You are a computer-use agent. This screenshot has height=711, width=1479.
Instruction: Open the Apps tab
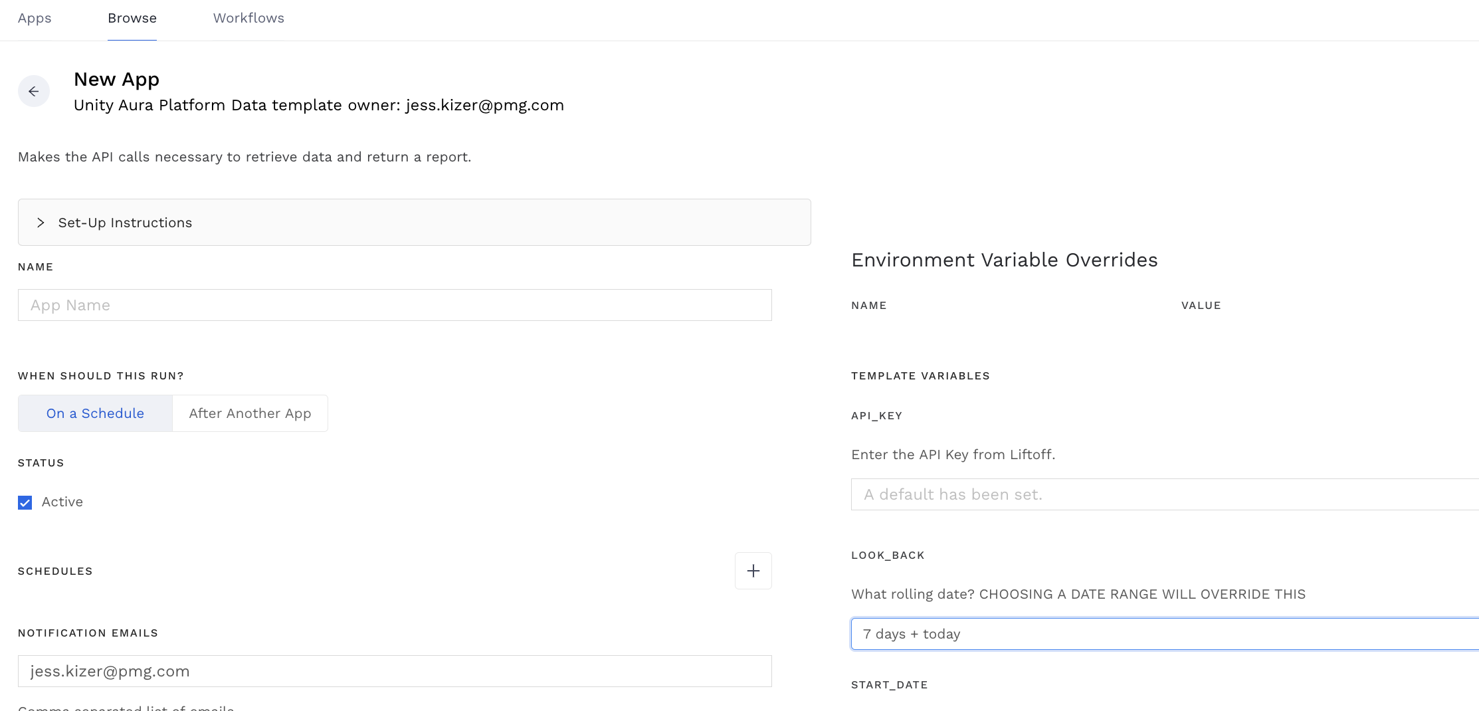[35, 18]
